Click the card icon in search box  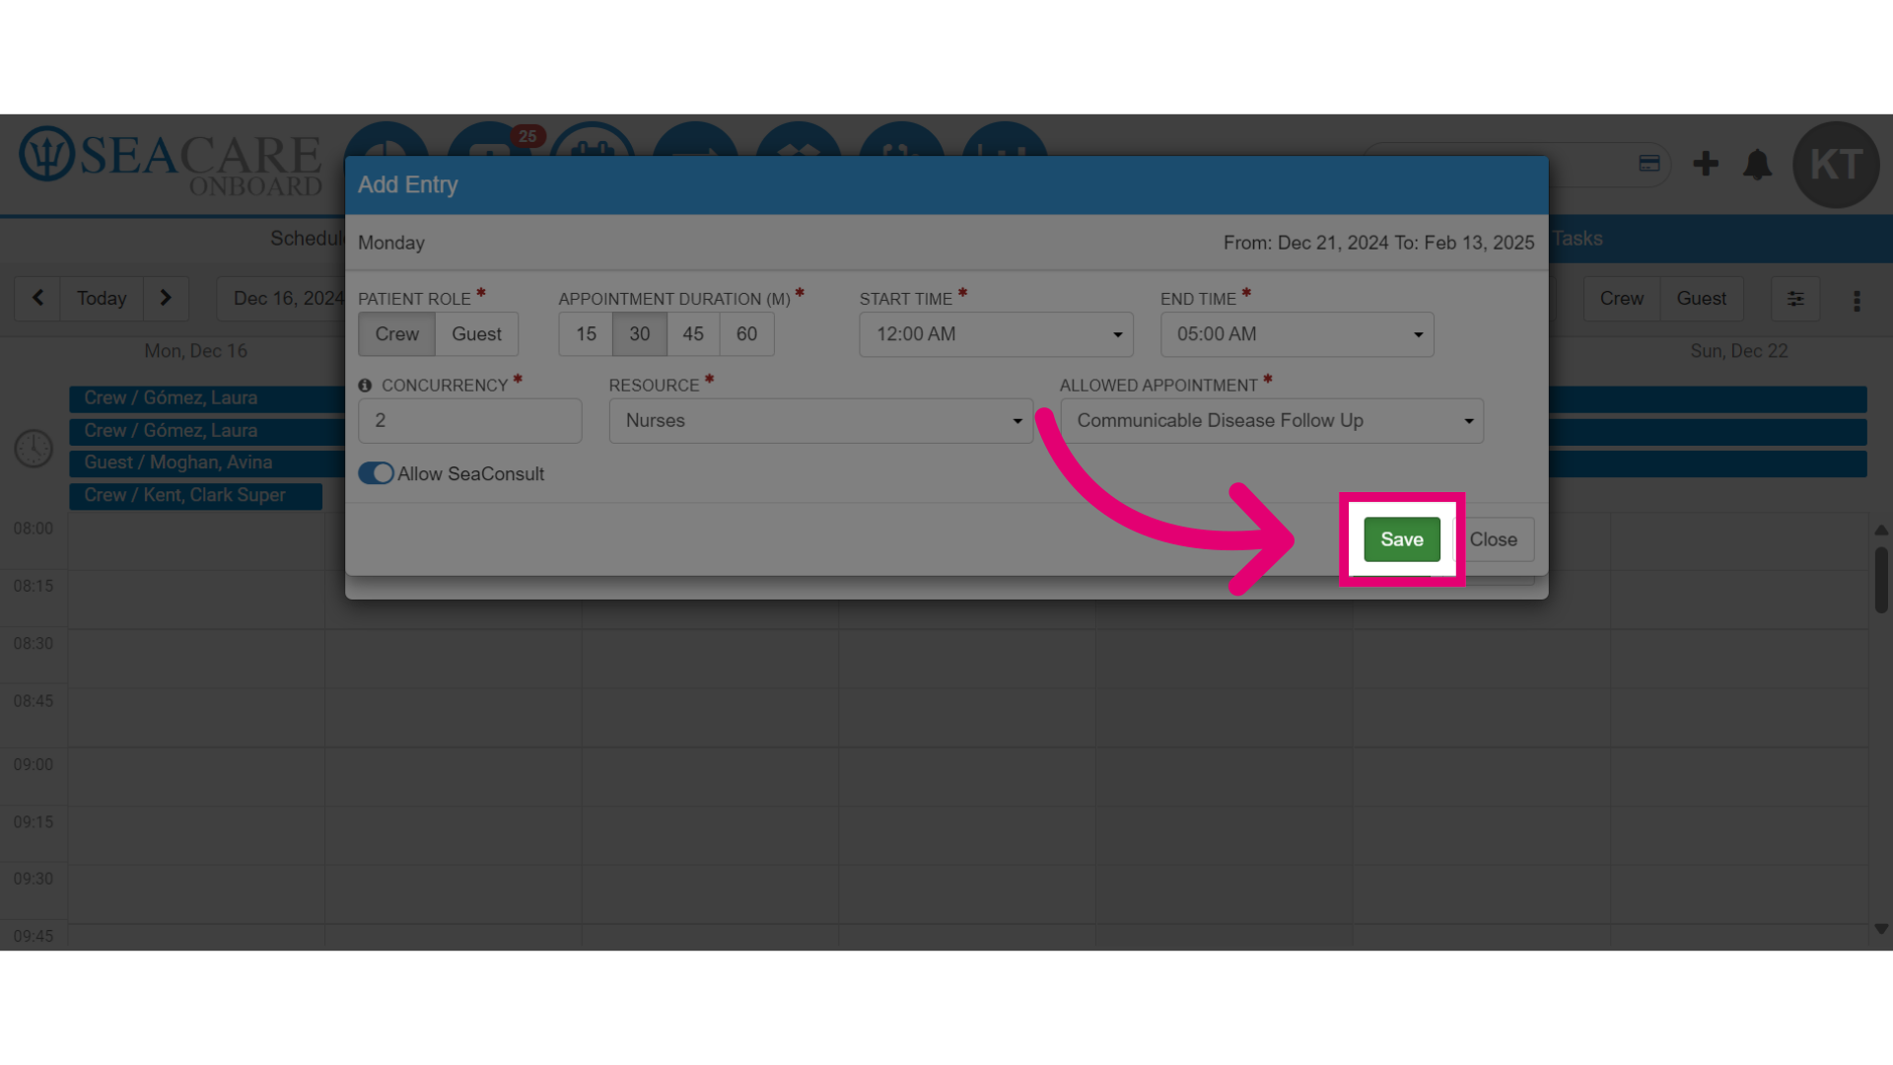pyautogui.click(x=1648, y=164)
